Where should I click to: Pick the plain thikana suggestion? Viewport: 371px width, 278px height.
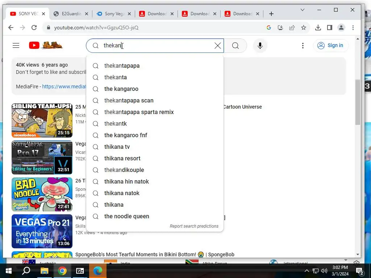point(155,205)
